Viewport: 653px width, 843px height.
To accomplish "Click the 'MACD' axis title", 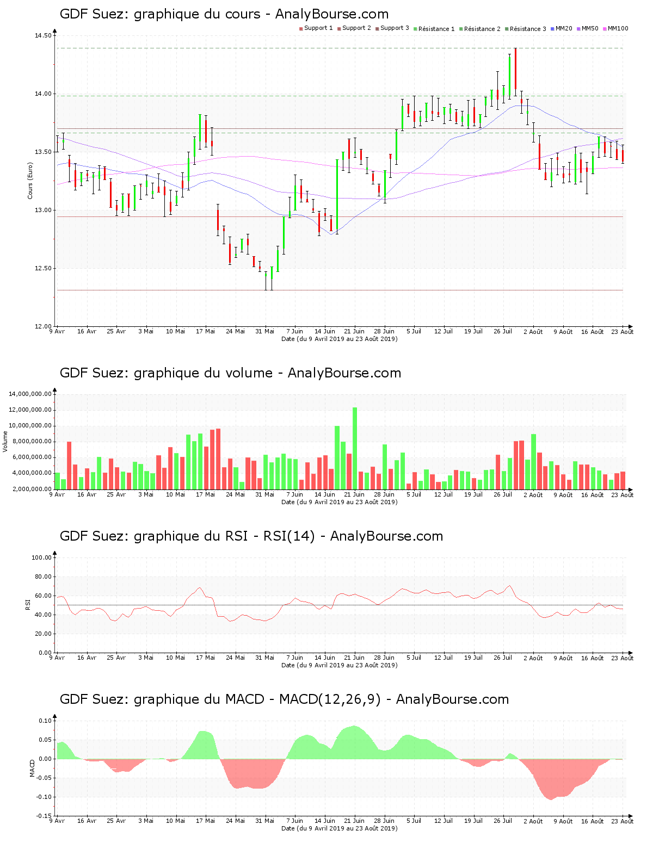I will coord(32,768).
